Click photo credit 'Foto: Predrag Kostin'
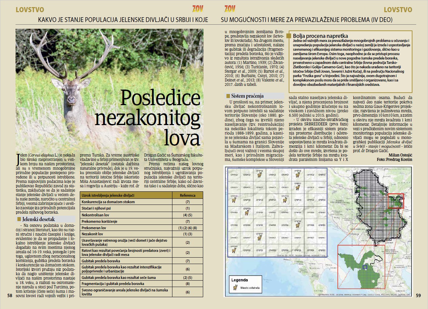Image resolution: width=428 pixels, height=309 pixels. coord(395,159)
